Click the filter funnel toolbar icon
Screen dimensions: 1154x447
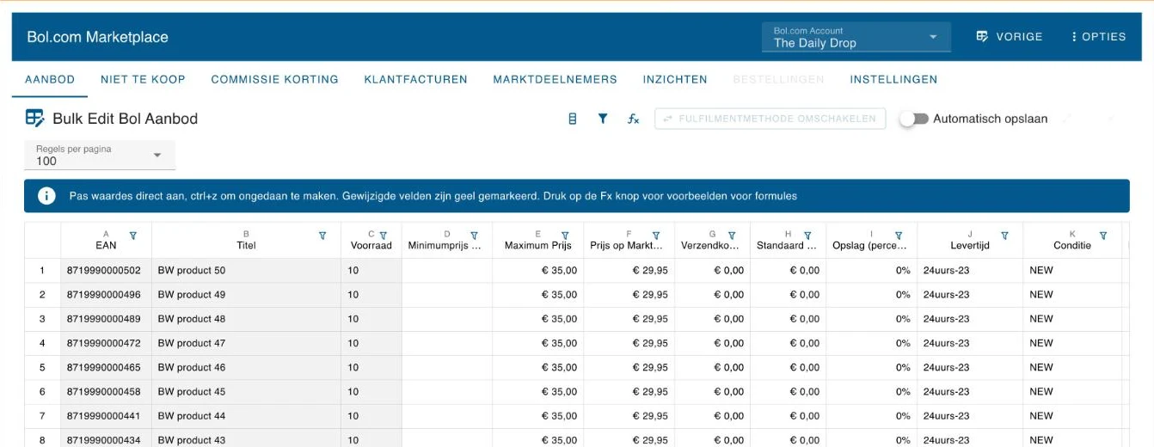pos(603,119)
